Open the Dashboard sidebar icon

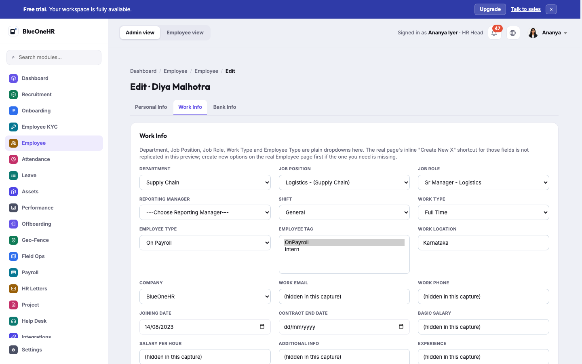(x=13, y=78)
